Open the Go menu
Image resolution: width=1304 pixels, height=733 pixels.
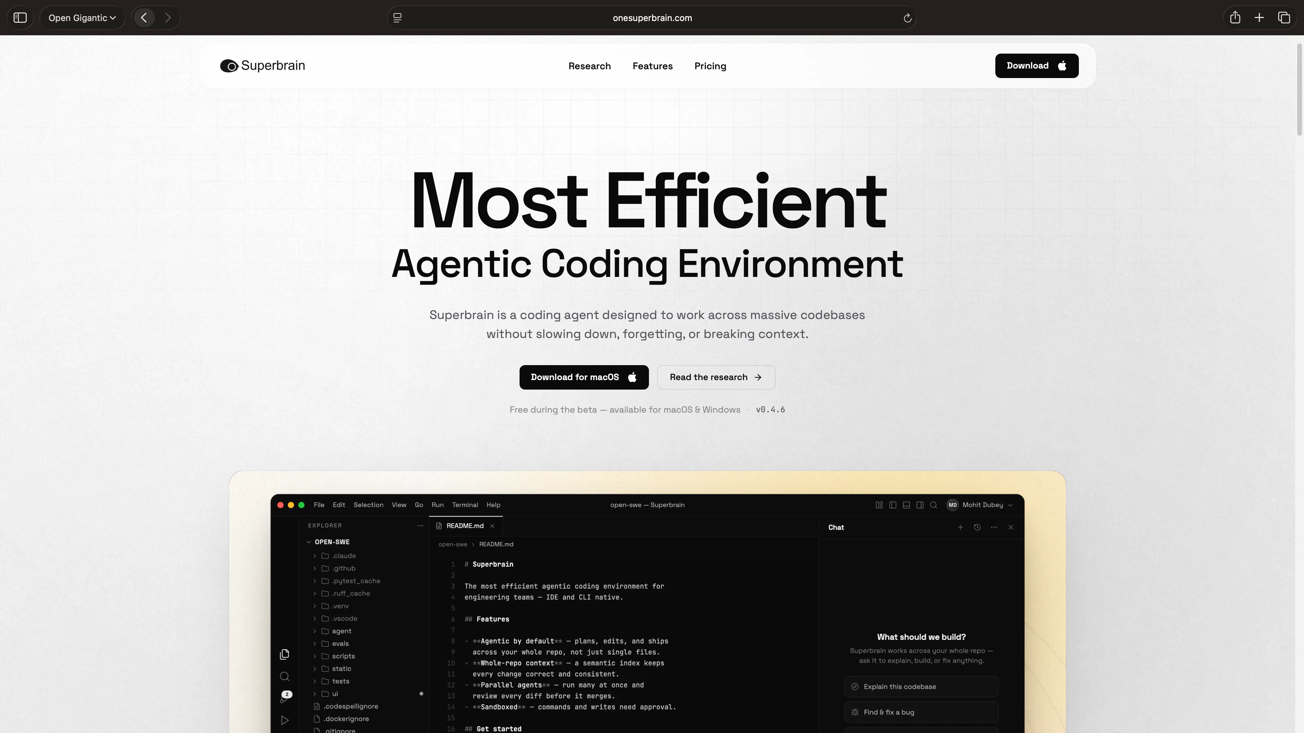(x=419, y=505)
